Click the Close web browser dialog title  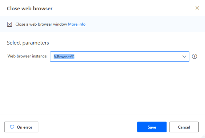pos(30,9)
